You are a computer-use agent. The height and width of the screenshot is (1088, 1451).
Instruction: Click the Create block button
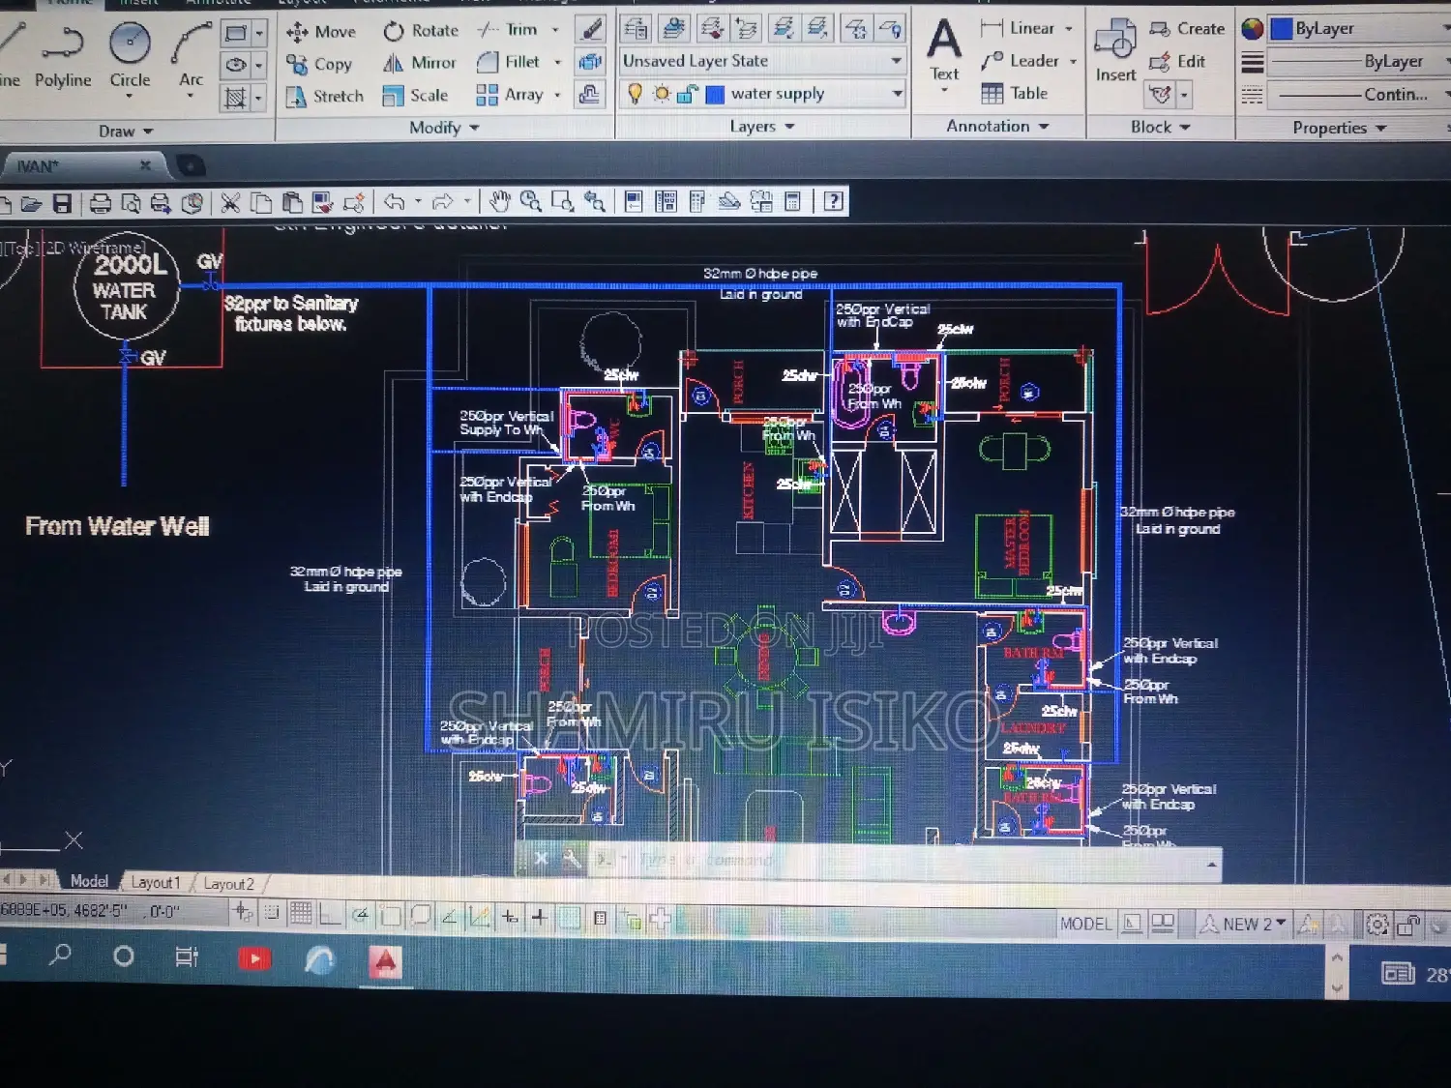tap(1187, 29)
